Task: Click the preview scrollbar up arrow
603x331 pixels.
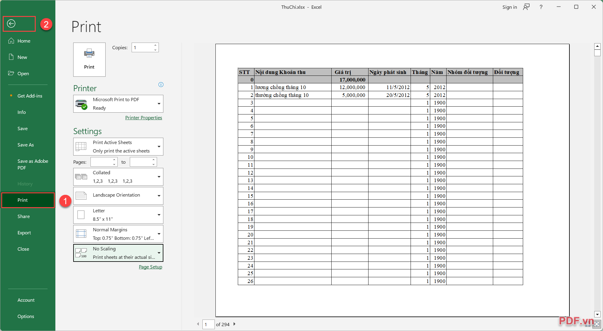Action: coord(597,46)
